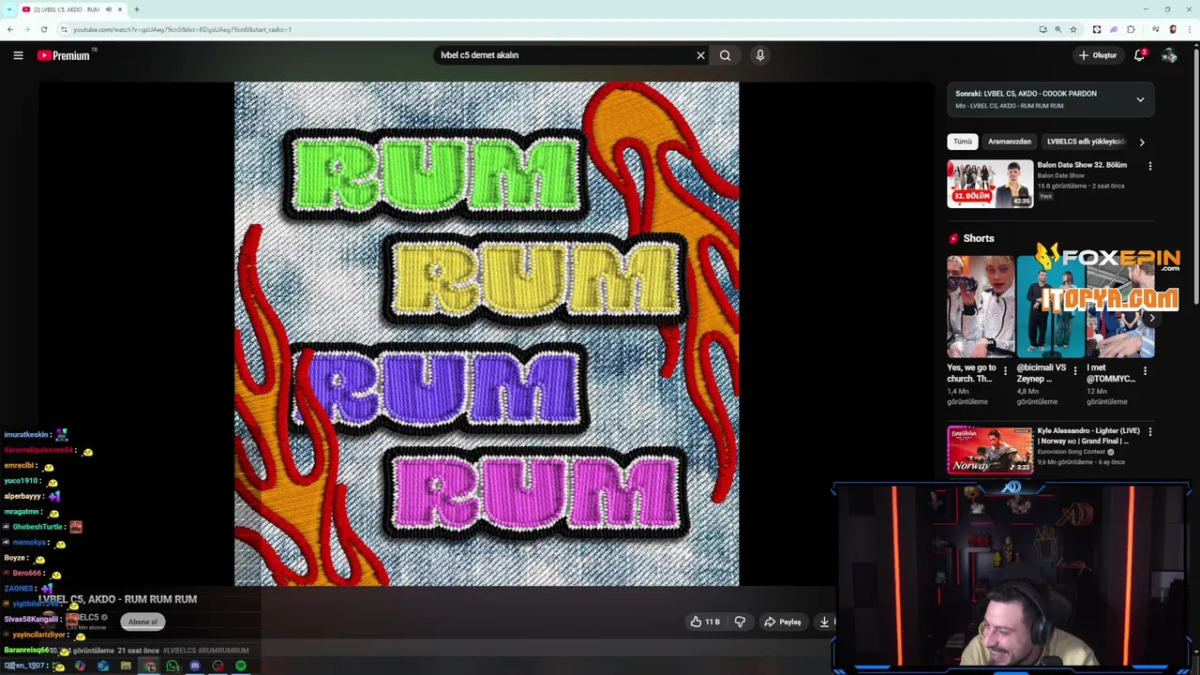Viewport: 1200px width, 675px height.
Task: Select the Aramanızdan filter chip
Action: click(x=1010, y=142)
